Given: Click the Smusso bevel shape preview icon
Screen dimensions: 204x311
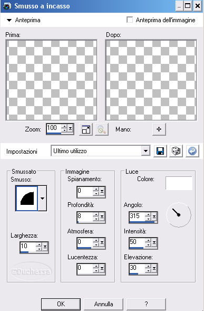Looking at the screenshot, I should tap(26, 198).
